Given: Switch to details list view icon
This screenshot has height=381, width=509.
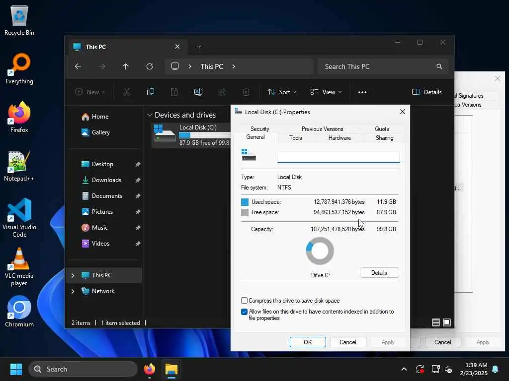Looking at the screenshot, I should pyautogui.click(x=436, y=322).
